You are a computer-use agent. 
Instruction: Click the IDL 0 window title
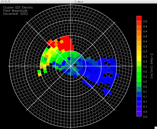coord(80,2)
